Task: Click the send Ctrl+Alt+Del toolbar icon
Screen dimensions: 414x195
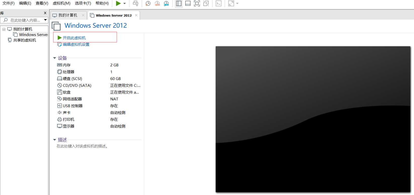Action: pos(135,4)
